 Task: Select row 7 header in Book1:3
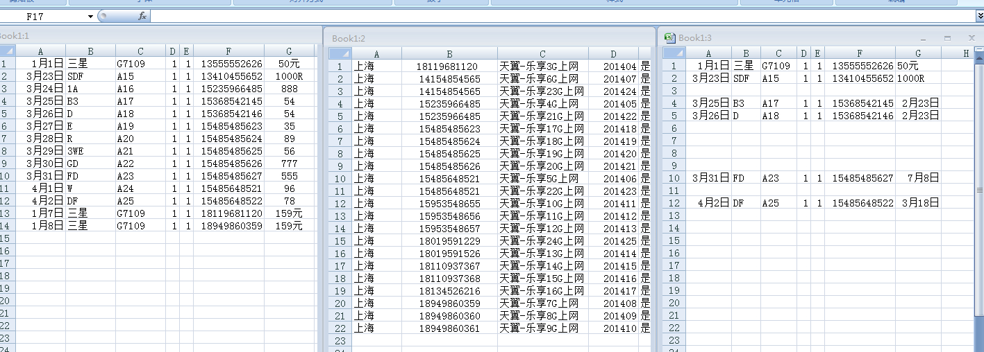tap(674, 141)
